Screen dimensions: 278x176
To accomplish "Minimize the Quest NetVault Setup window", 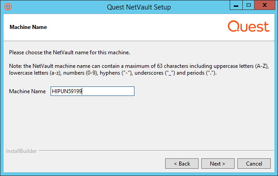I will pyautogui.click(x=236, y=5).
